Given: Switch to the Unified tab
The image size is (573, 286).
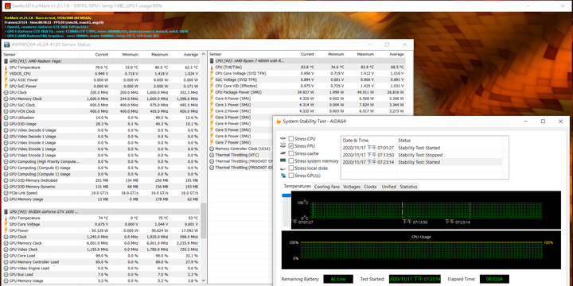Looking at the screenshot, I should tap(389, 187).
